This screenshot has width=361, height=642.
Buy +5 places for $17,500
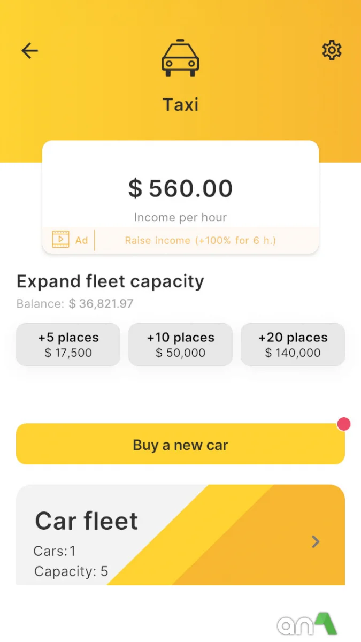click(x=68, y=345)
